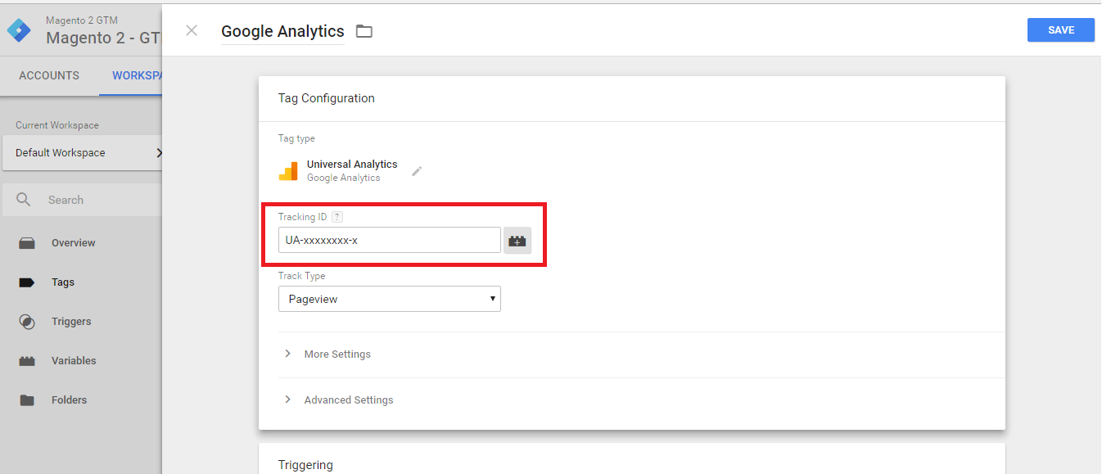Viewport: 1102px width, 474px height.
Task: Open the Track Type Pageview dropdown
Action: coord(390,299)
